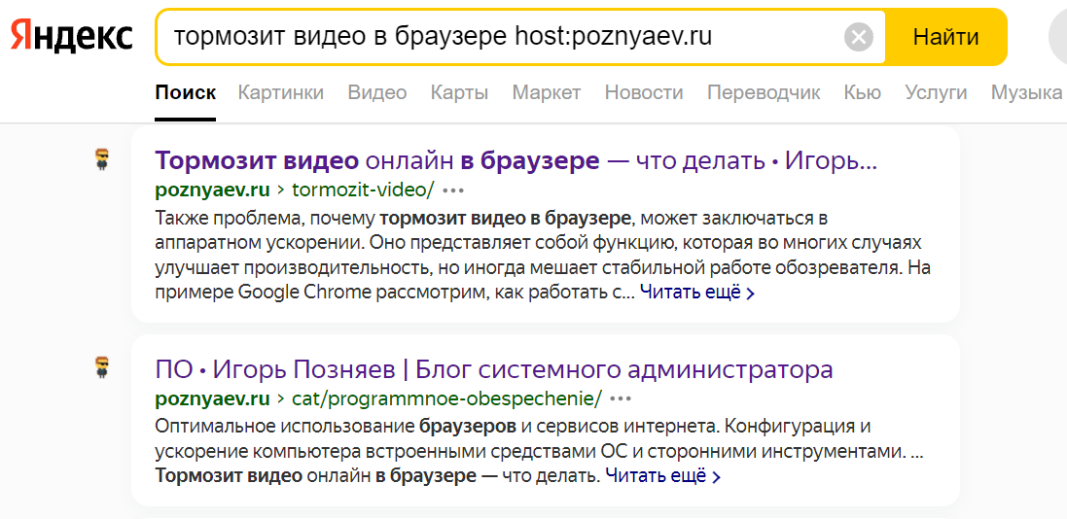Open three-dot menu of first result

coord(453,190)
